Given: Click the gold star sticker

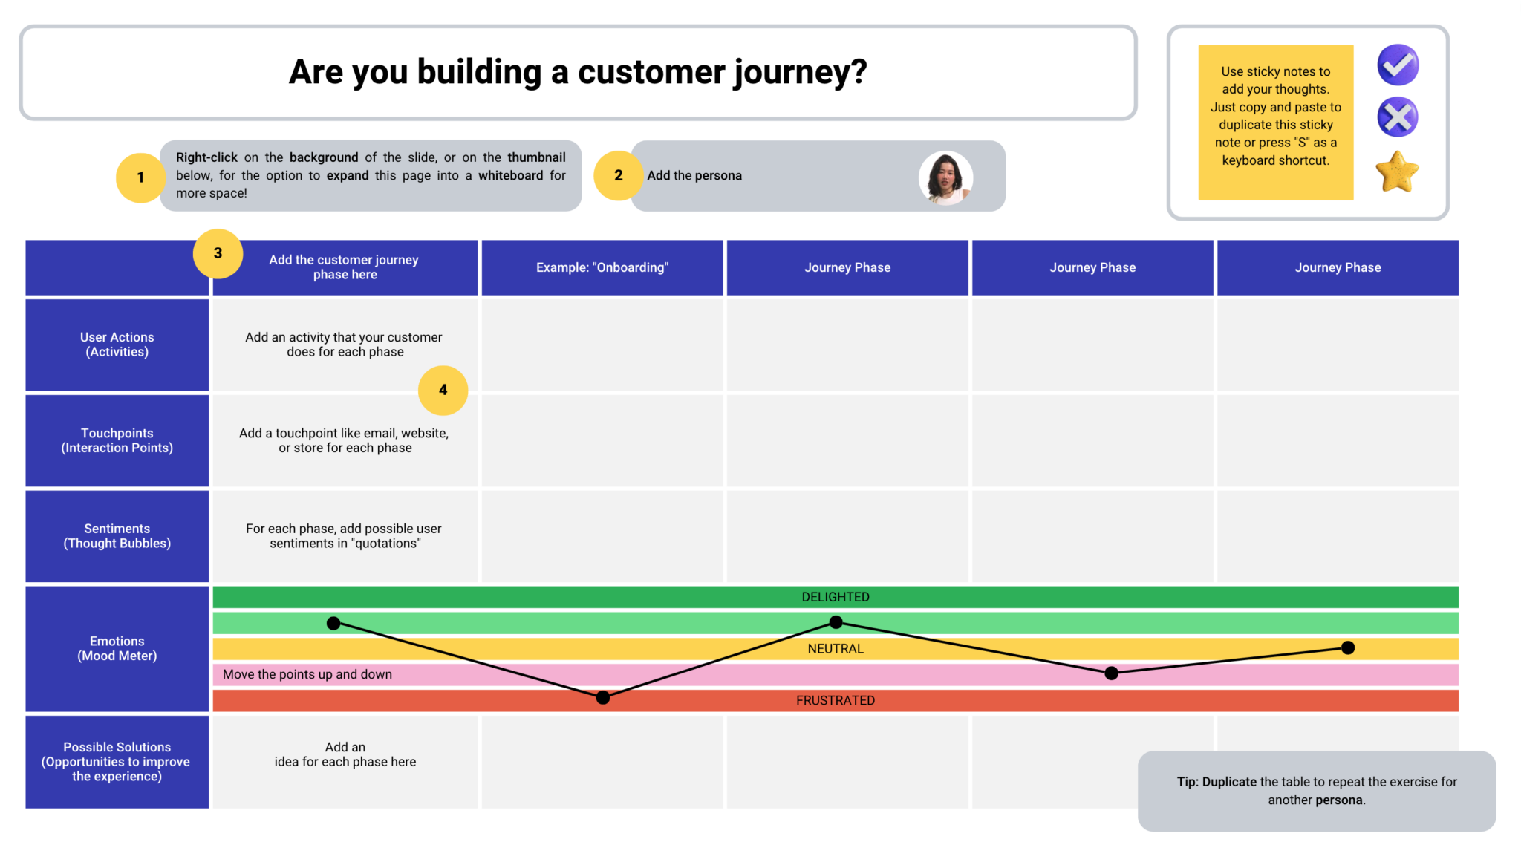Looking at the screenshot, I should (1397, 172).
